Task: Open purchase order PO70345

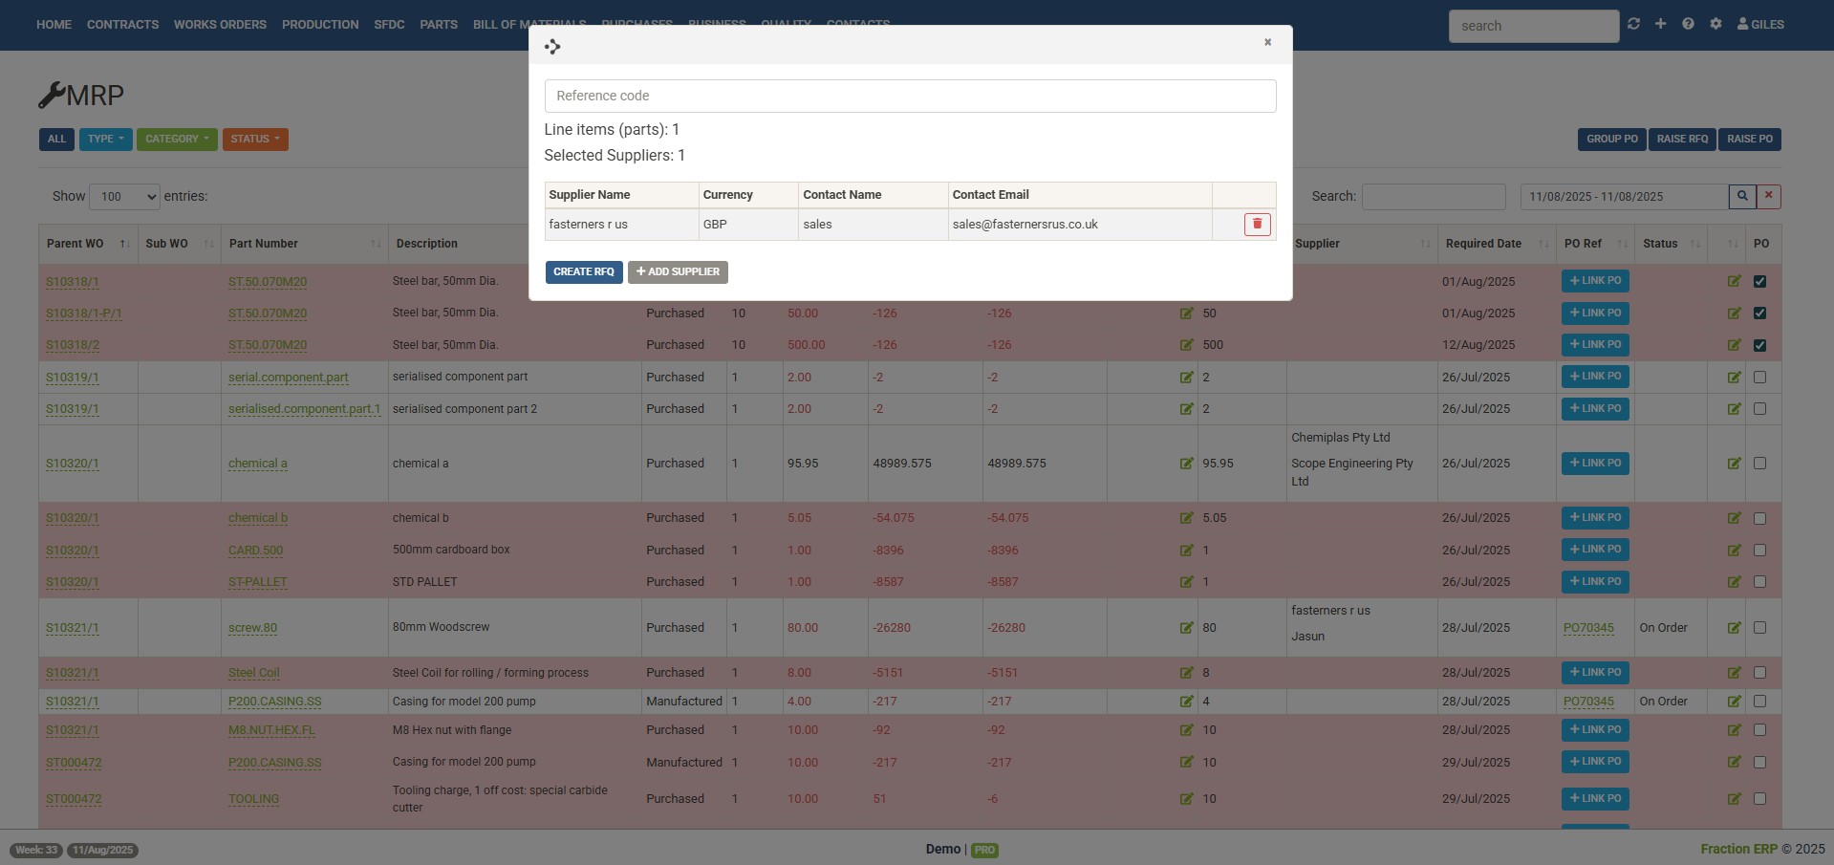Action: (1586, 628)
